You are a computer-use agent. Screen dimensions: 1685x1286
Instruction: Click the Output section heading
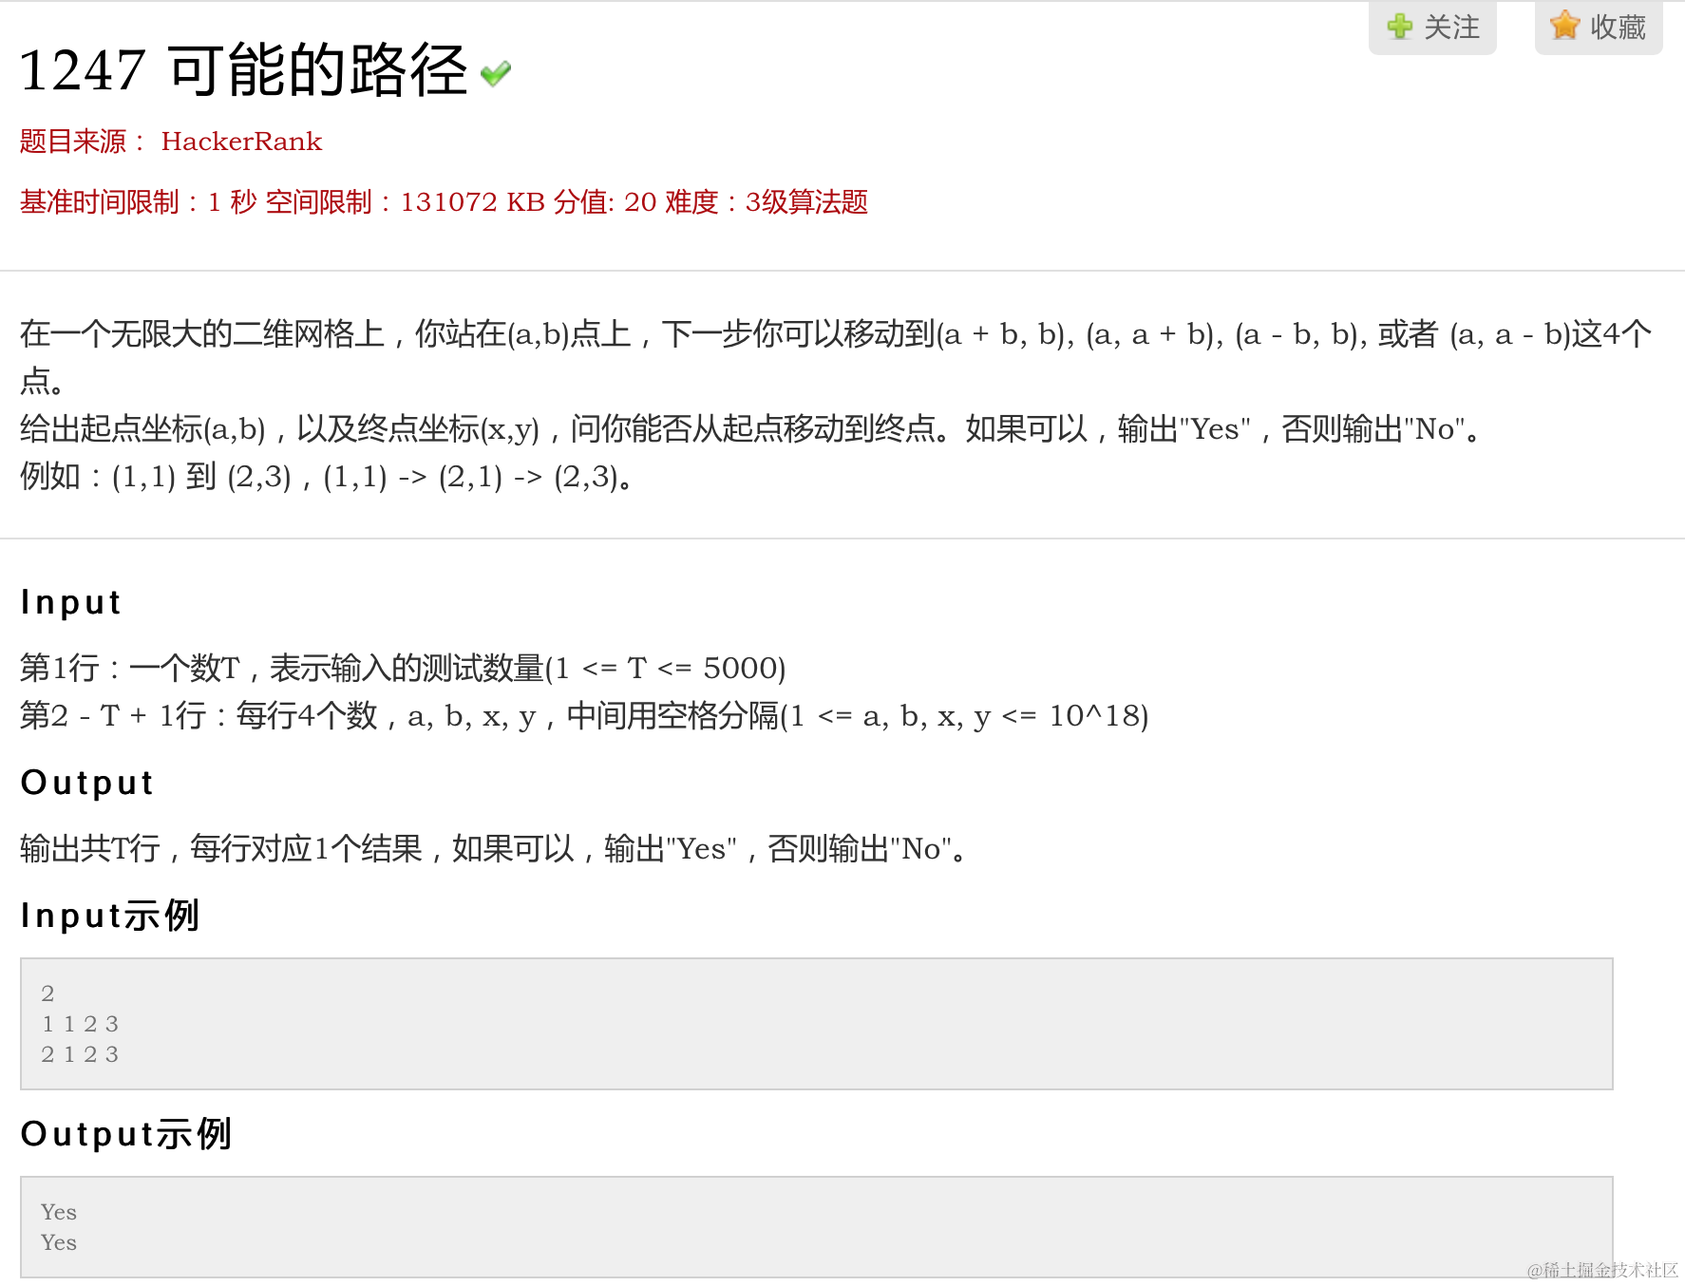[87, 783]
